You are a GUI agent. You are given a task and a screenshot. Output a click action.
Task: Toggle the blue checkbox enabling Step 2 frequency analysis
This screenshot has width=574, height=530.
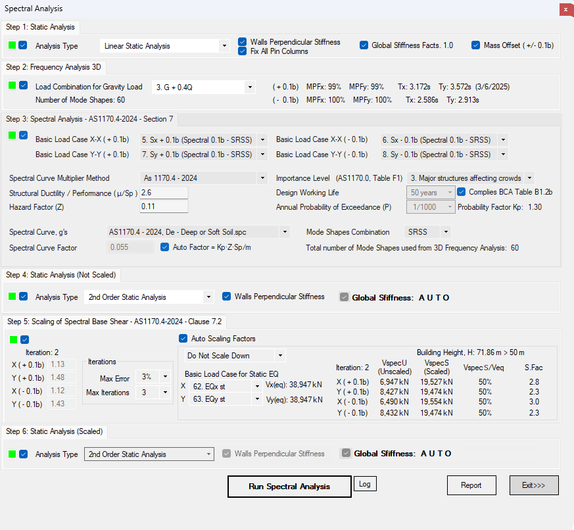point(23,86)
